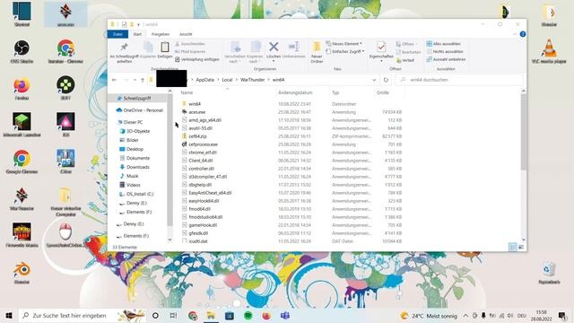Open the Google Chrome desktop shortcut
The height and width of the screenshot is (323, 574).
[x=22, y=161]
